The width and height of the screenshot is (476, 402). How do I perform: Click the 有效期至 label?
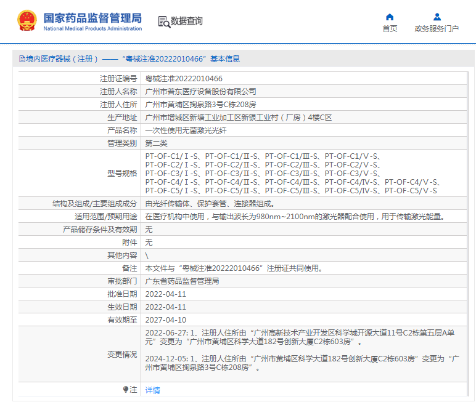point(122,320)
